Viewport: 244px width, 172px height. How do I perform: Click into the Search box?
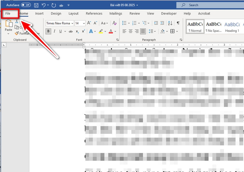(x=210, y=5)
